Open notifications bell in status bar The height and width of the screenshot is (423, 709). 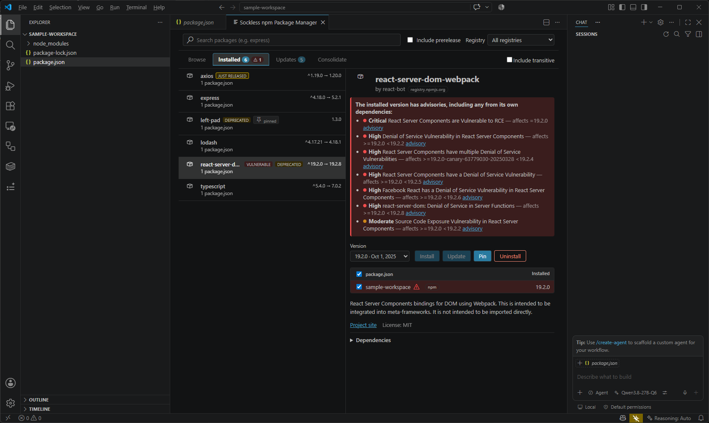(701, 418)
